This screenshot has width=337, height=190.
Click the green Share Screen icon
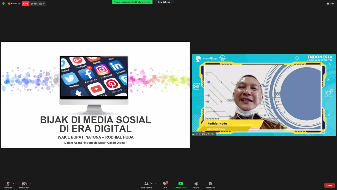point(180,184)
